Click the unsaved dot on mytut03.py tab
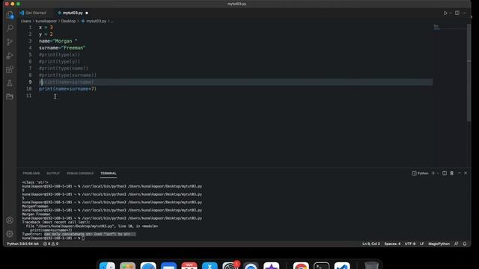 pos(87,13)
